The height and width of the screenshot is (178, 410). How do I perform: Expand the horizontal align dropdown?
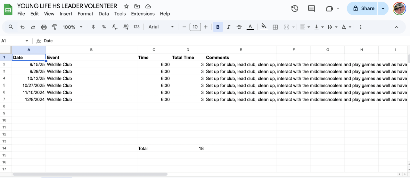coord(305,27)
